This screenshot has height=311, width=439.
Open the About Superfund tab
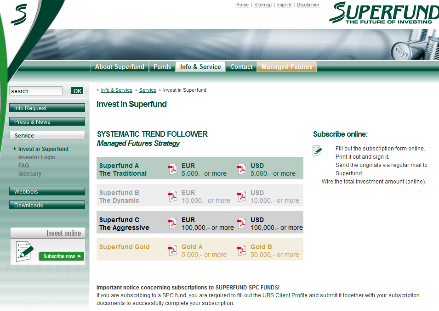pyautogui.click(x=120, y=67)
